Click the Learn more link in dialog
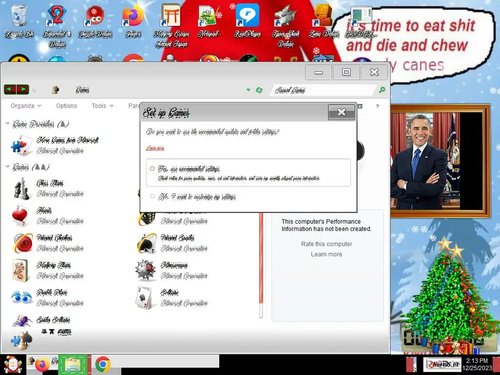This screenshot has height=375, width=500. tap(155, 148)
